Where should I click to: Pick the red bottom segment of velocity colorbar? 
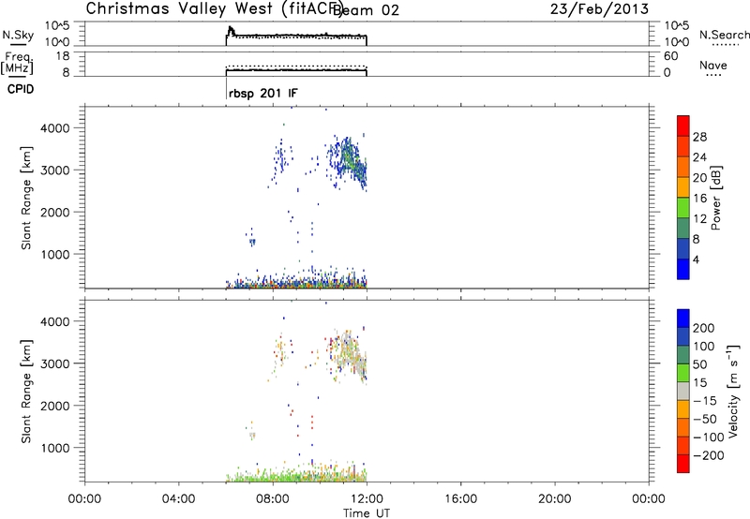coord(683,464)
